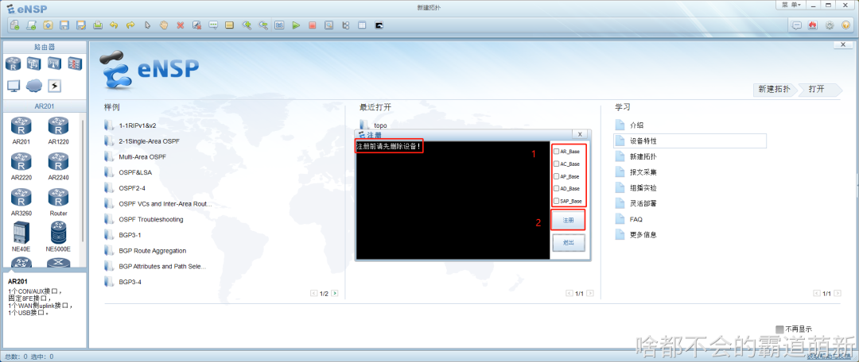
Task: Select the Firewall device category icon
Action: tap(75, 64)
